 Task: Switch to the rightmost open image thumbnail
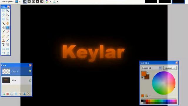tap(178, 1)
